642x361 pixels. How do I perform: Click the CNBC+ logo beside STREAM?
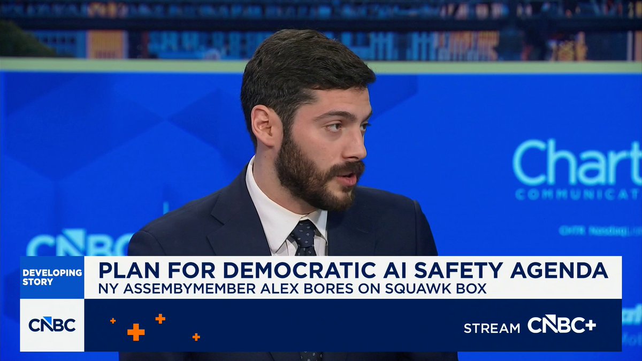pyautogui.click(x=562, y=325)
